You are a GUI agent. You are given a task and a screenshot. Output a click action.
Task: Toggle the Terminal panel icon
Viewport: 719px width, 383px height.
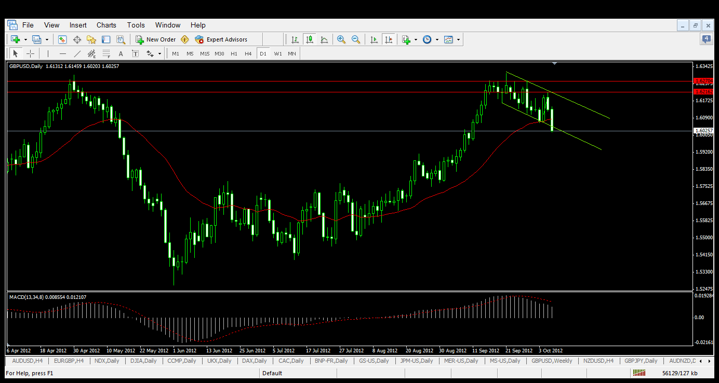point(106,39)
